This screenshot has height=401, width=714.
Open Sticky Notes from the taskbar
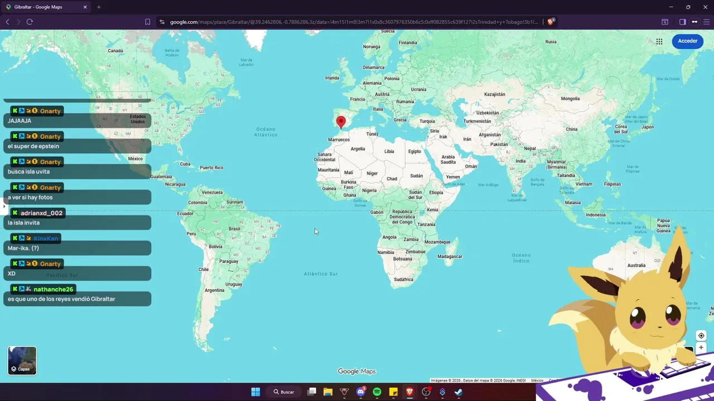[x=393, y=392]
